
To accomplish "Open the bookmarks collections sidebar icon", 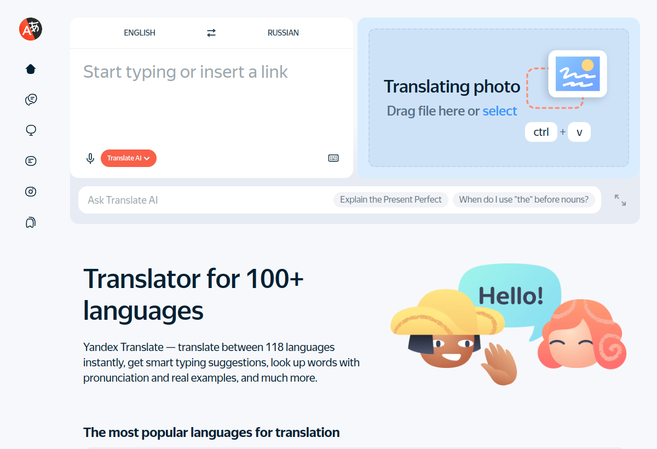I will click(x=31, y=222).
